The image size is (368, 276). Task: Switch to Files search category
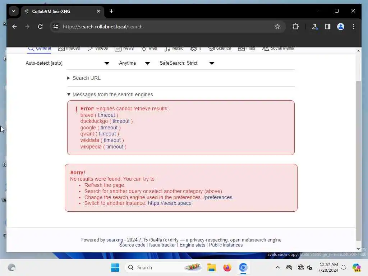(247, 49)
